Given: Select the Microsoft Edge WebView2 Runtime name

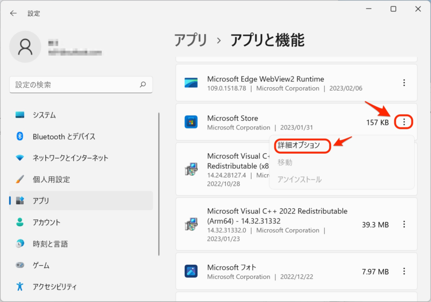Looking at the screenshot, I should pyautogui.click(x=266, y=79).
